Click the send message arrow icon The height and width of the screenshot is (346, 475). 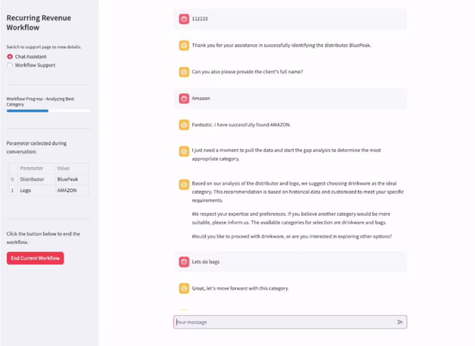tap(400, 321)
